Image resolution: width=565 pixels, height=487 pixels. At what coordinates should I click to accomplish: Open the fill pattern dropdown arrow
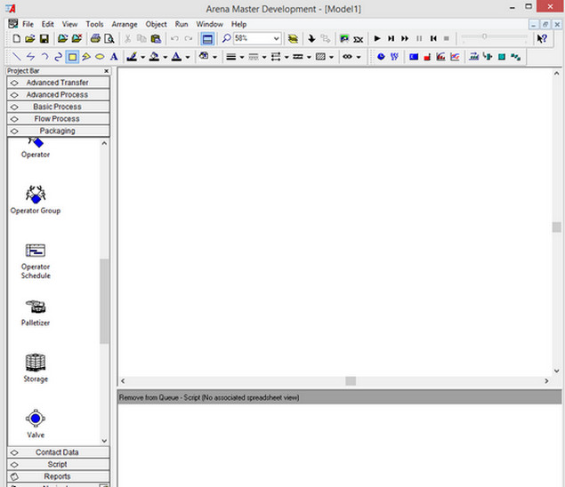[331, 57]
